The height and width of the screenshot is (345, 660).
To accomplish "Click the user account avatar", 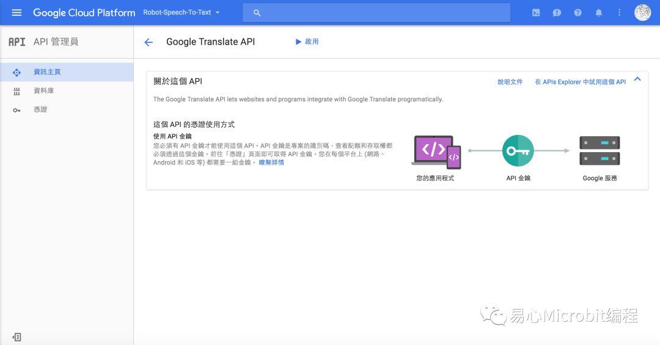I will [643, 13].
